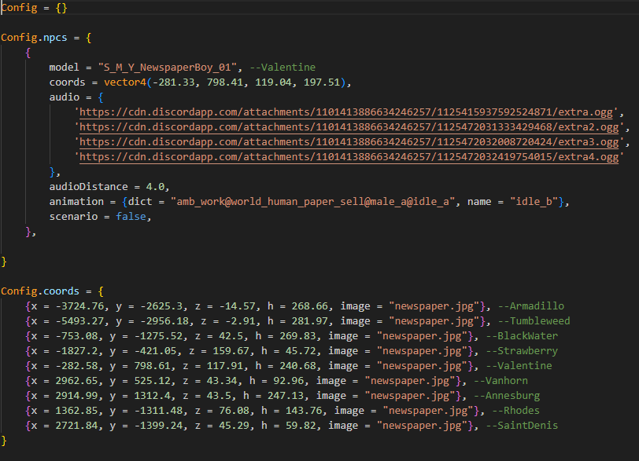This screenshot has height=461, width=639.
Task: Click the opening brace of the audio table
Action: click(101, 97)
